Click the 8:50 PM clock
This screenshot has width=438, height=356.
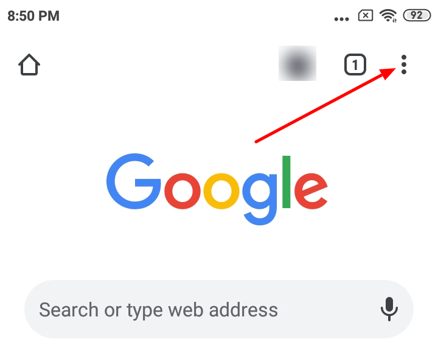33,16
